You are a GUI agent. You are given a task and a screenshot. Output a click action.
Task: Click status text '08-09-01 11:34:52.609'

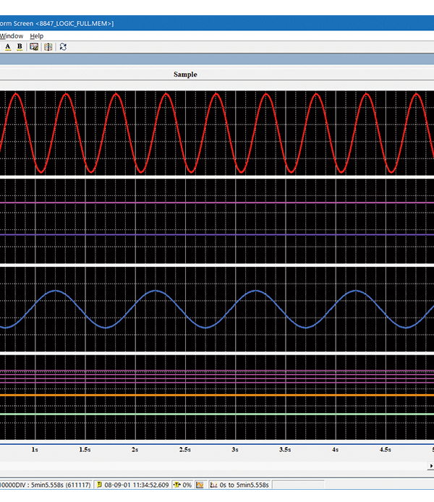click(137, 485)
